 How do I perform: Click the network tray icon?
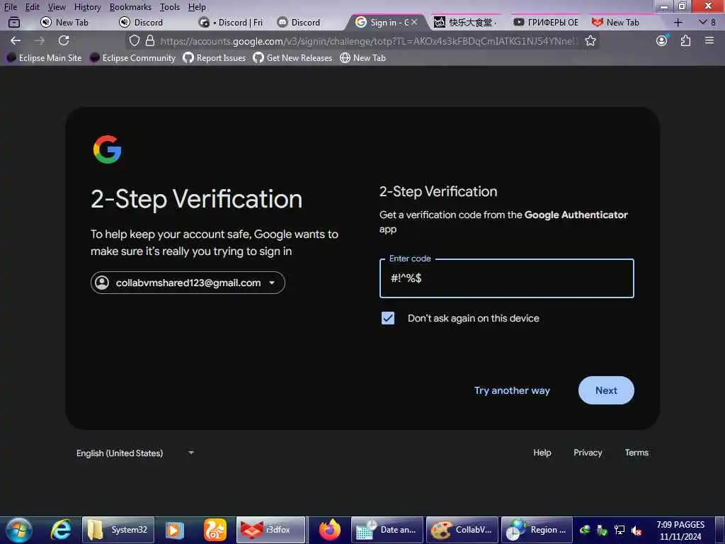(x=620, y=531)
